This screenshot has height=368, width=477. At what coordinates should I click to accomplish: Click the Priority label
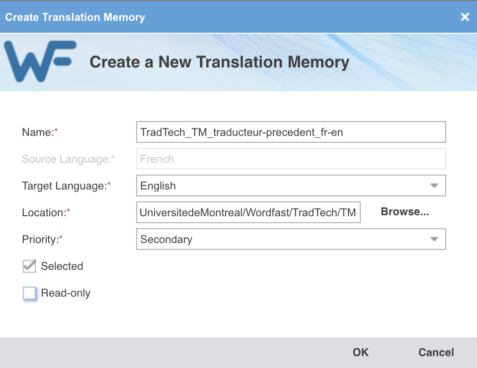click(42, 239)
